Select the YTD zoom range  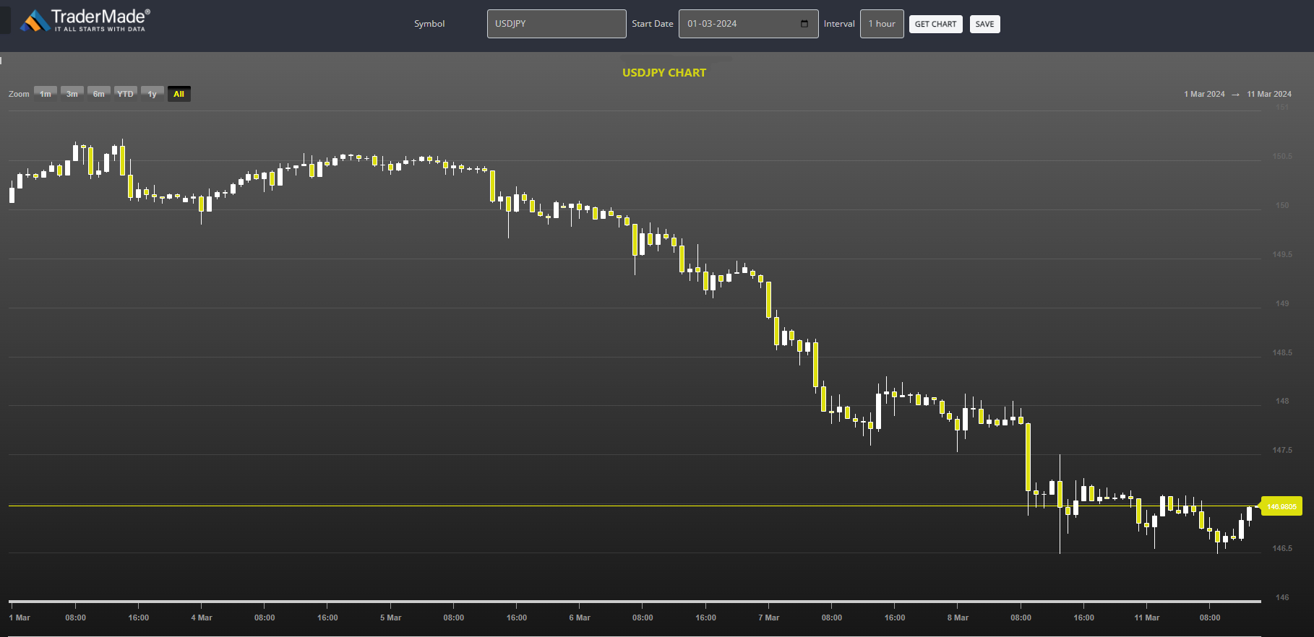click(126, 94)
